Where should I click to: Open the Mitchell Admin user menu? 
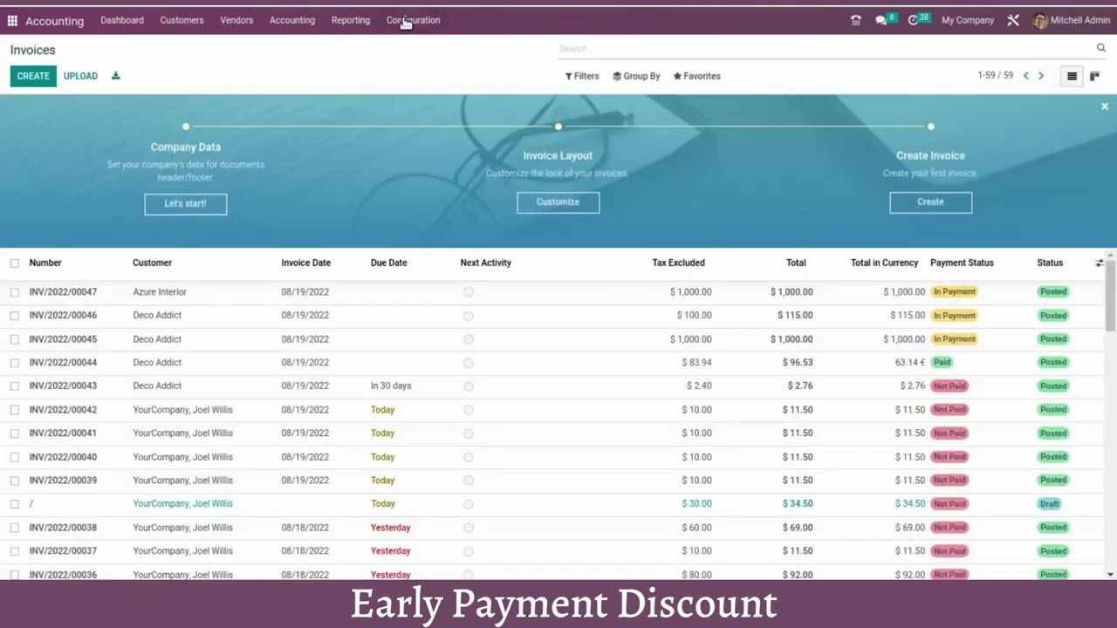point(1071,20)
